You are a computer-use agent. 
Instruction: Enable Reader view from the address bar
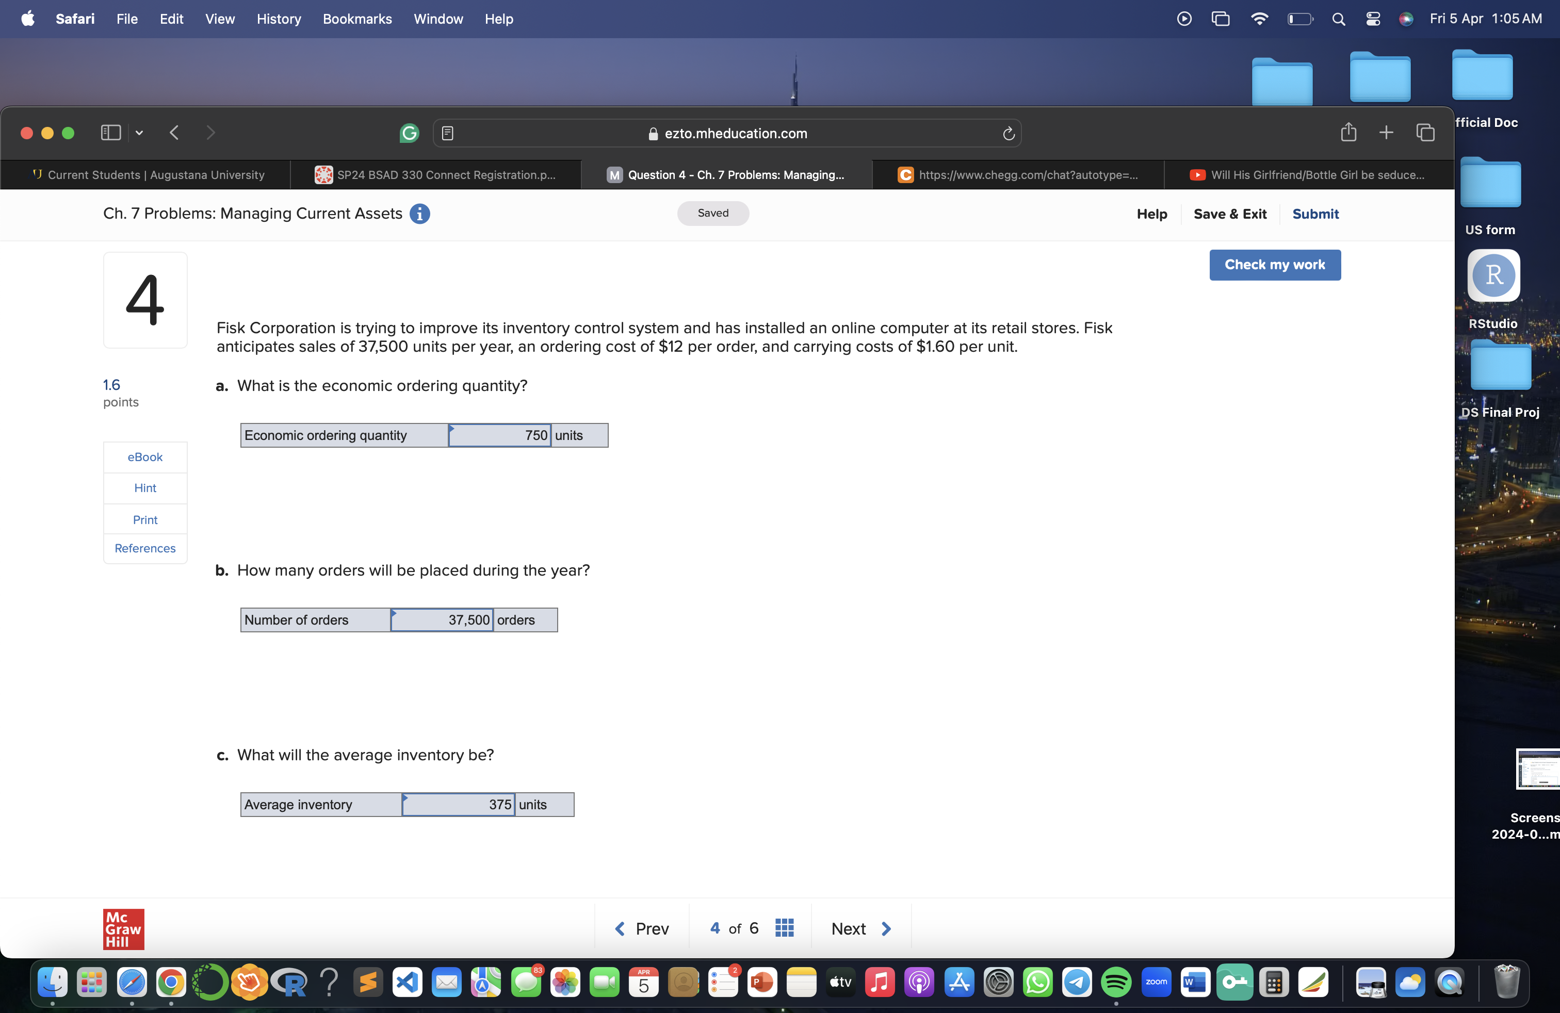(x=448, y=133)
